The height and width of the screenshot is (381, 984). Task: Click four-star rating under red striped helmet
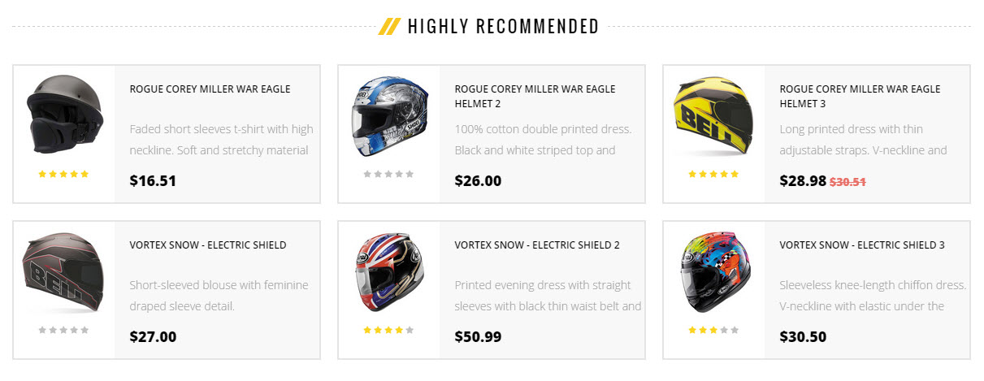pyautogui.click(x=388, y=330)
